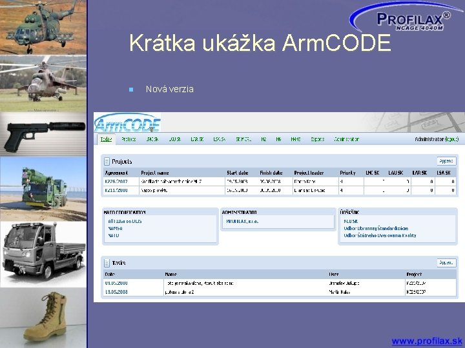465x348 pixels.
Task: Click the Priority column header
Action: point(347,173)
